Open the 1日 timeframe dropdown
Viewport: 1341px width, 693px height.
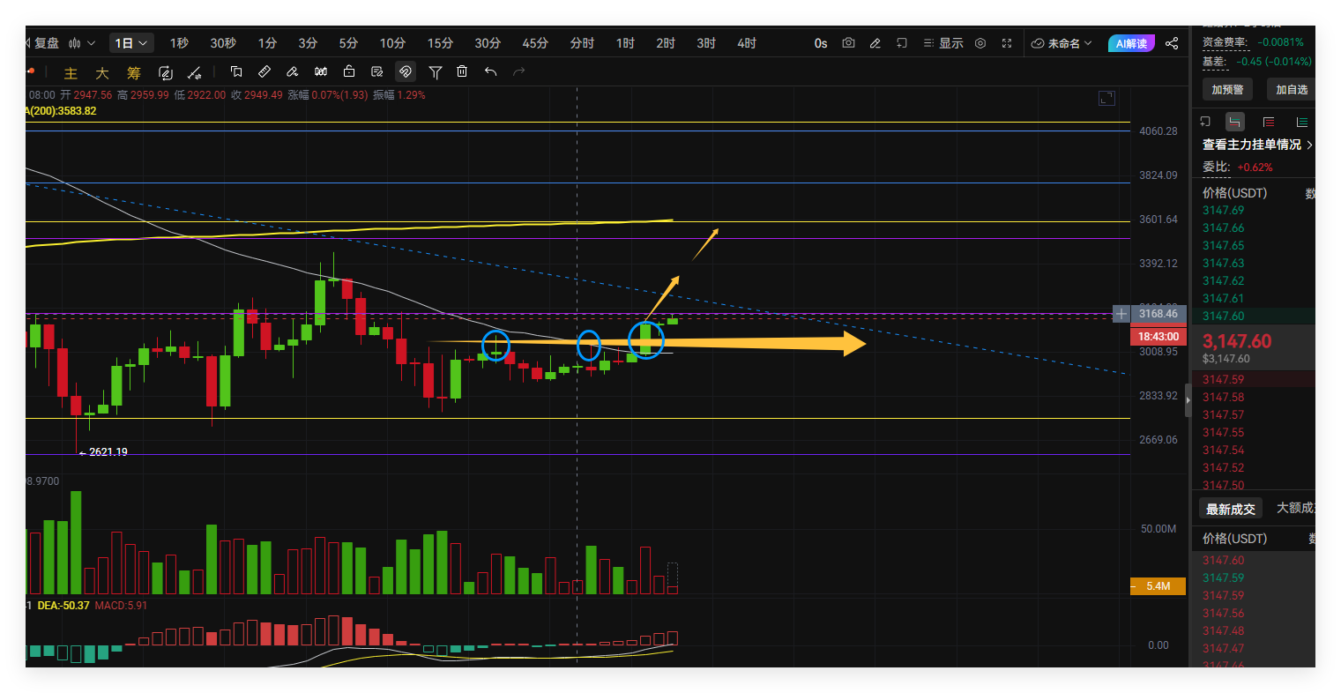[131, 43]
